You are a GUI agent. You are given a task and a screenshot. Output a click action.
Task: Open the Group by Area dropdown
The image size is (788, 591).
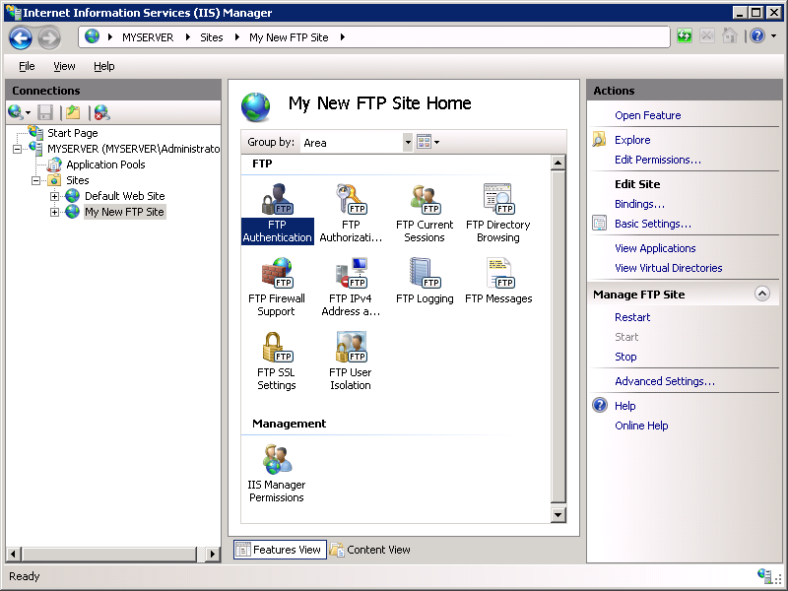point(408,142)
